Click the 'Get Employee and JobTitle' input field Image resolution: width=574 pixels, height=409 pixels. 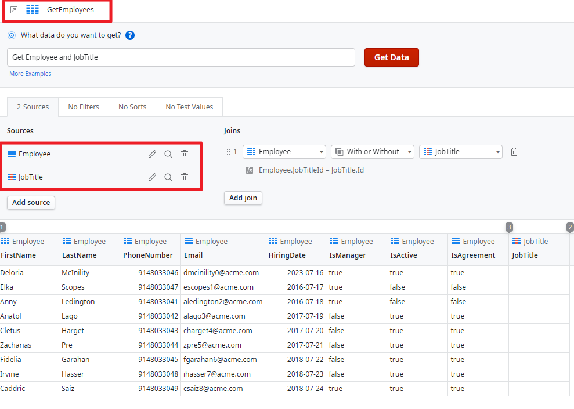click(181, 57)
